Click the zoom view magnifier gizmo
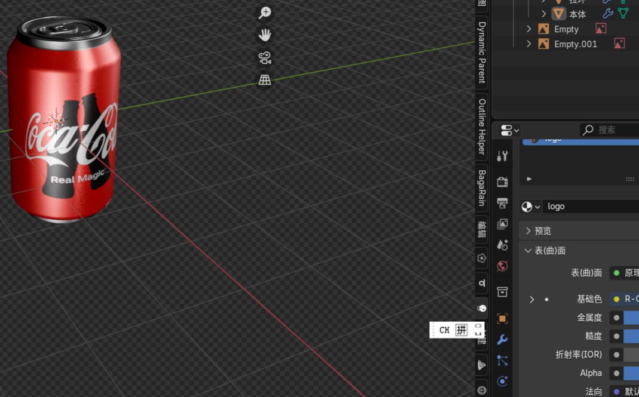639x397 pixels. [265, 13]
